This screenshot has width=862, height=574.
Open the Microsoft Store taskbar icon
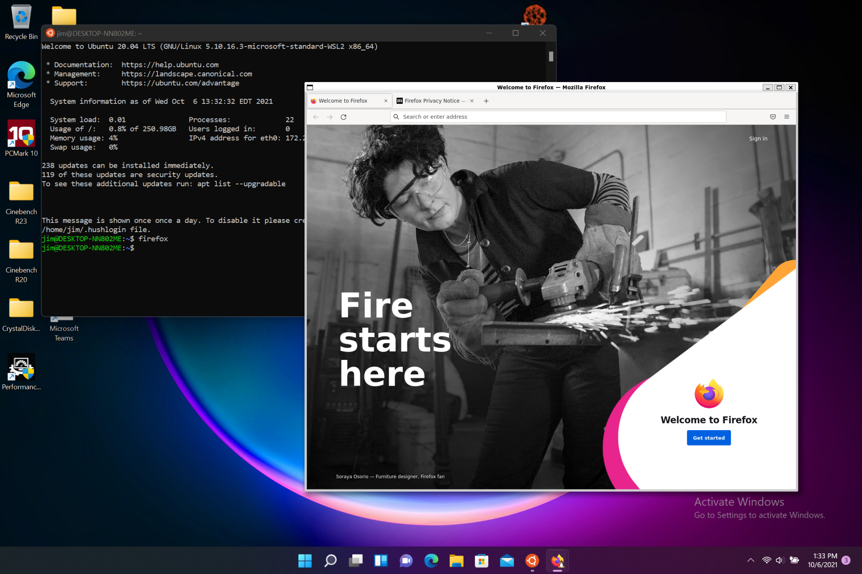coord(481,561)
